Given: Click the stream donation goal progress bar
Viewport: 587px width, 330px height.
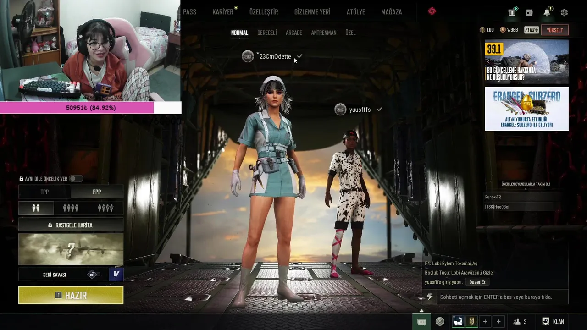Looking at the screenshot, I should click(x=90, y=108).
